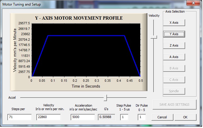Click the G's value field
203x128 pixels.
click(106, 117)
